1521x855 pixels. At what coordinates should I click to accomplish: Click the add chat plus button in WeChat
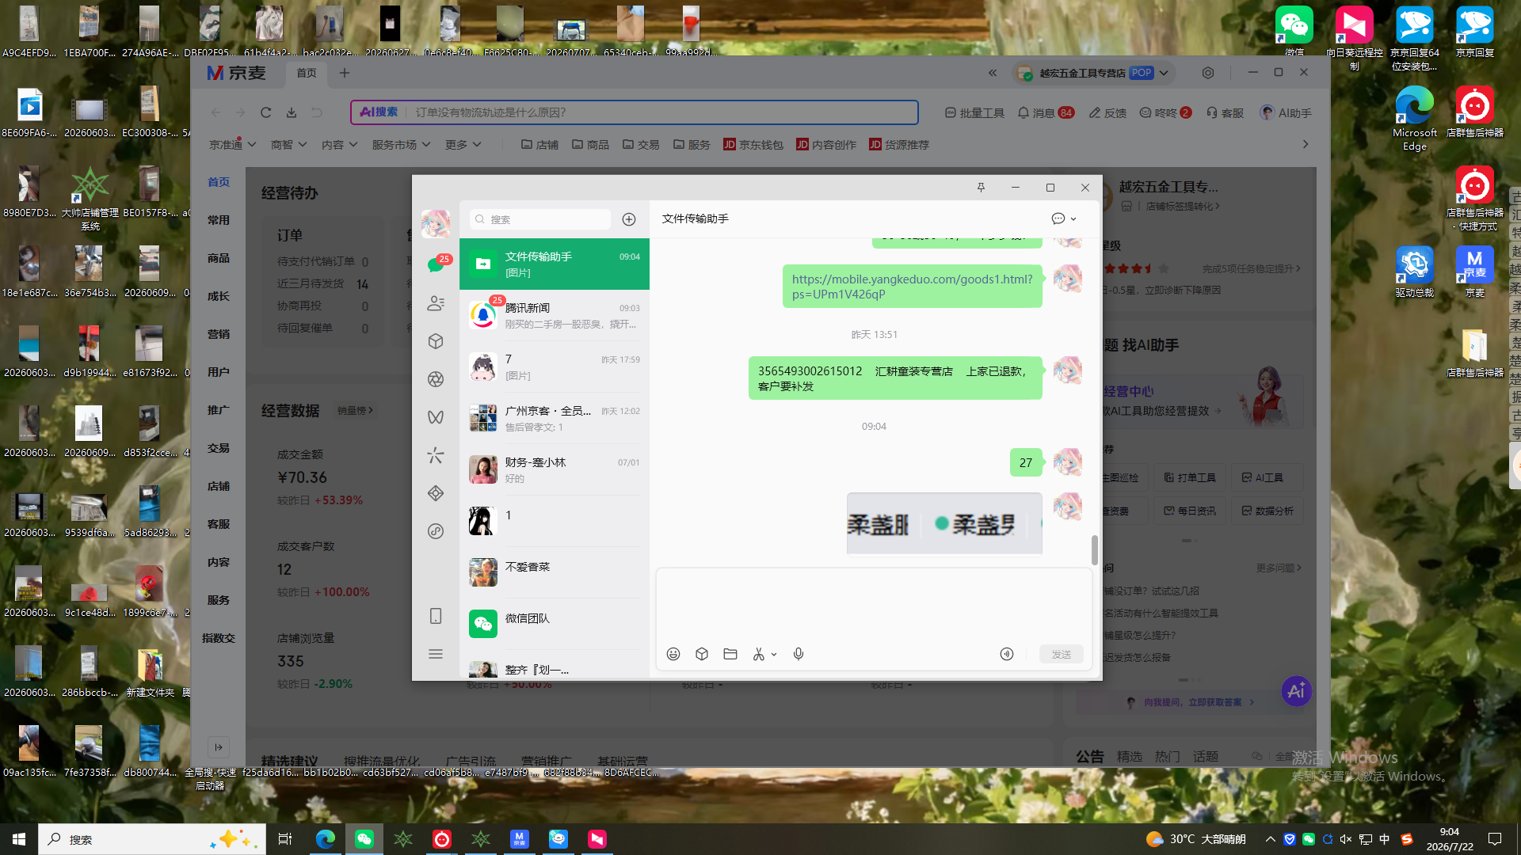[629, 219]
